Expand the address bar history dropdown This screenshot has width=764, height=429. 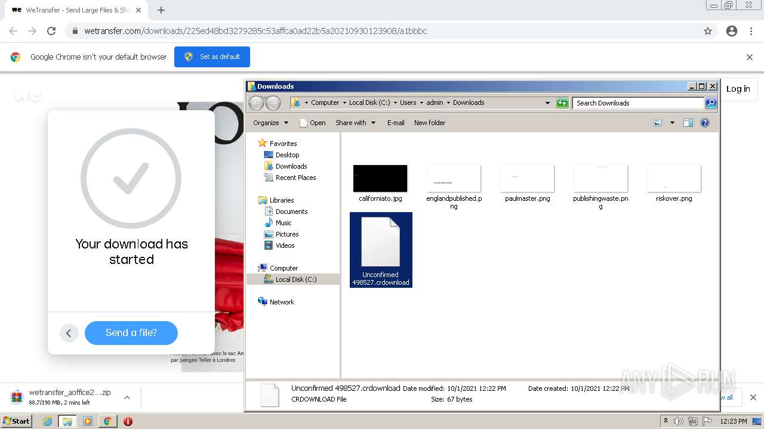(547, 103)
